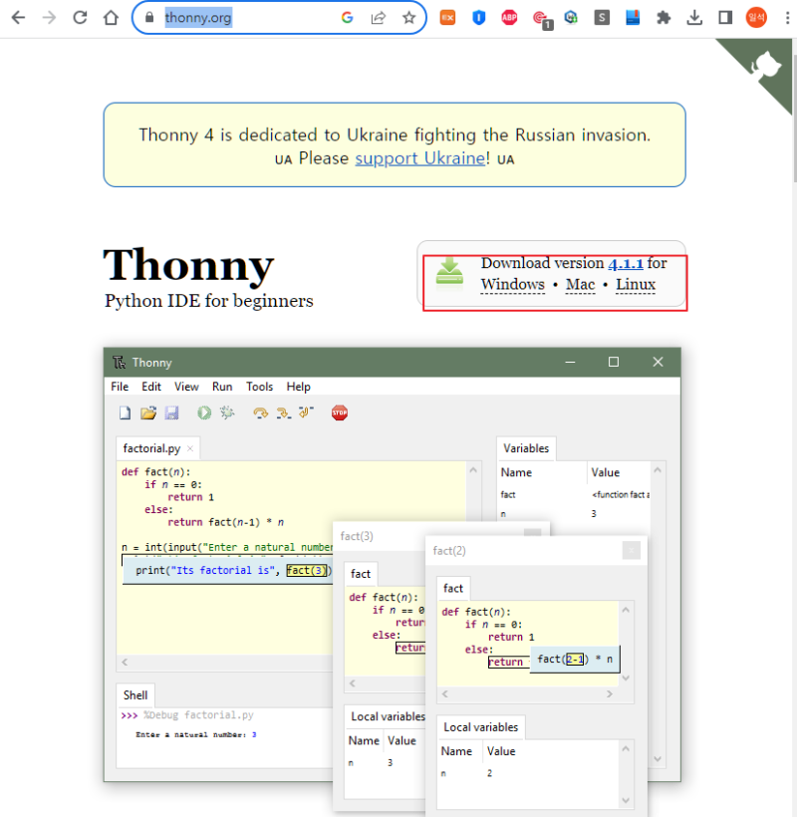The image size is (797, 817).
Task: Open the Chrome three-dot menu
Action: coord(787,18)
